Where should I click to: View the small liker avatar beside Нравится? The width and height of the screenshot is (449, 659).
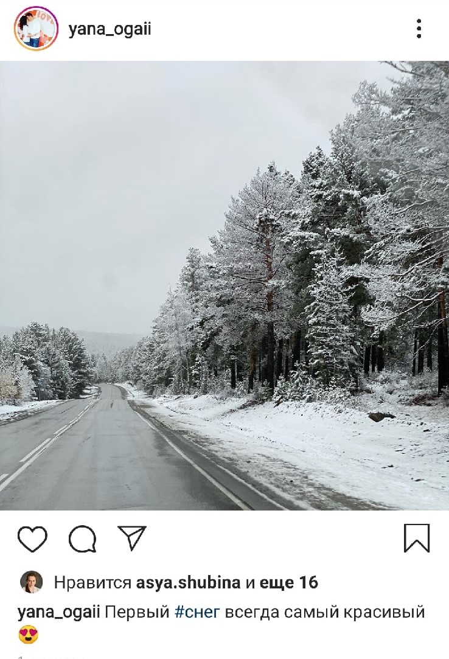(x=32, y=582)
